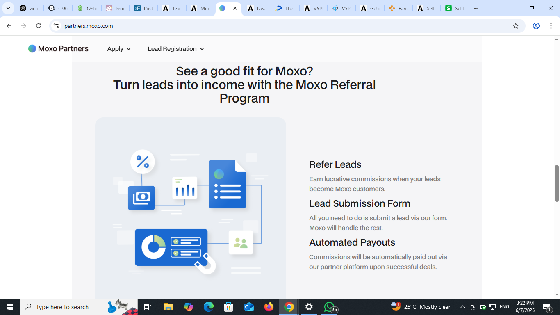
Task: Switch to the 'The' tab
Action: coord(285,8)
